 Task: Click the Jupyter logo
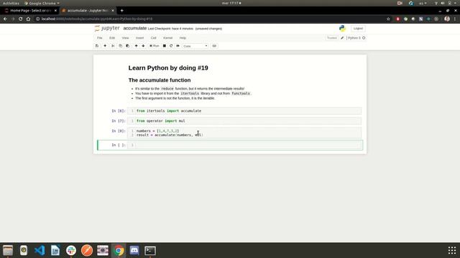click(107, 28)
